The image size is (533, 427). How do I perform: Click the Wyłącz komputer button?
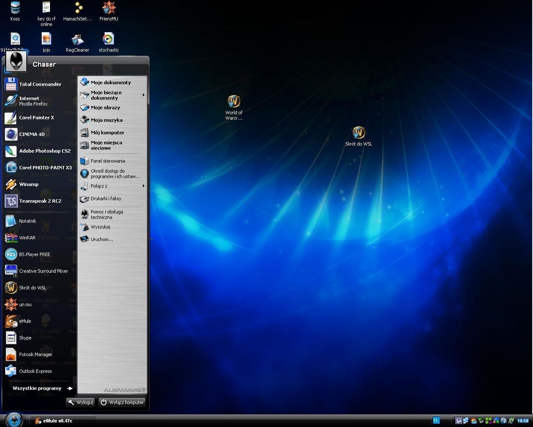(122, 402)
